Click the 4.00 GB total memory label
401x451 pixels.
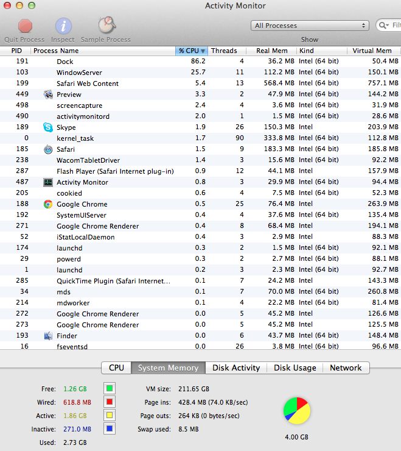297,437
